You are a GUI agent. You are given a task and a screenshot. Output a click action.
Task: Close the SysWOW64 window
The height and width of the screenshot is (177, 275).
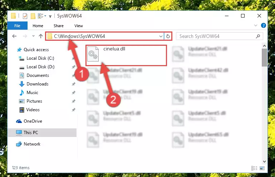tap(259, 16)
